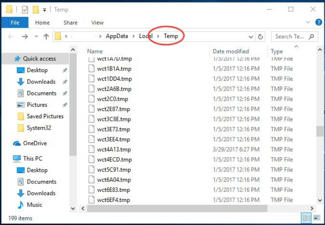Click horizontal scrollbar left arrow
The height and width of the screenshot is (225, 325).
coord(83,208)
